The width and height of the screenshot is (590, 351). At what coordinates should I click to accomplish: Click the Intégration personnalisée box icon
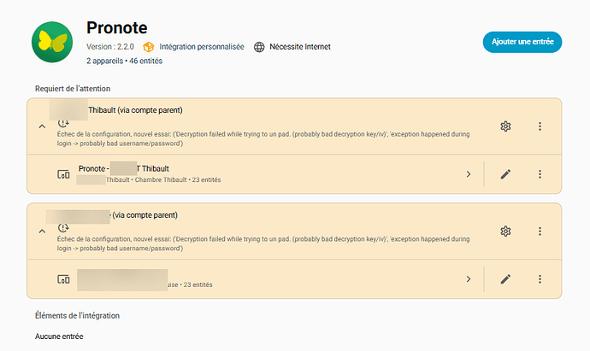[148, 47]
